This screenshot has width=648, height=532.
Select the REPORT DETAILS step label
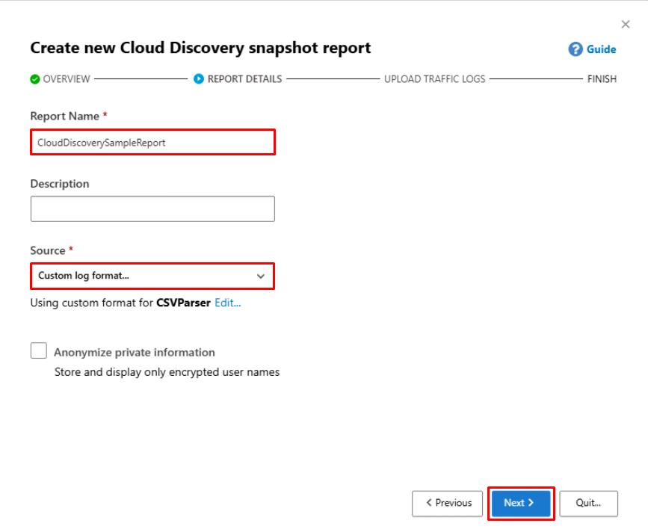pos(244,79)
